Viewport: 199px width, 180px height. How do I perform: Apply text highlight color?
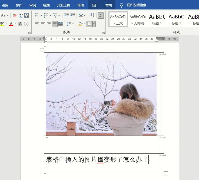[2, 24]
